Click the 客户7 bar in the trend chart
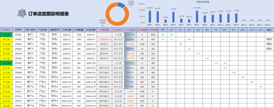Screen dimensions: 274x108 click(197, 16)
